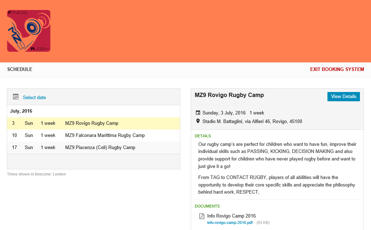Viewport: 371px width, 230px height.
Task: Click the location pin icon by Stadio Battaglini
Action: click(198, 121)
